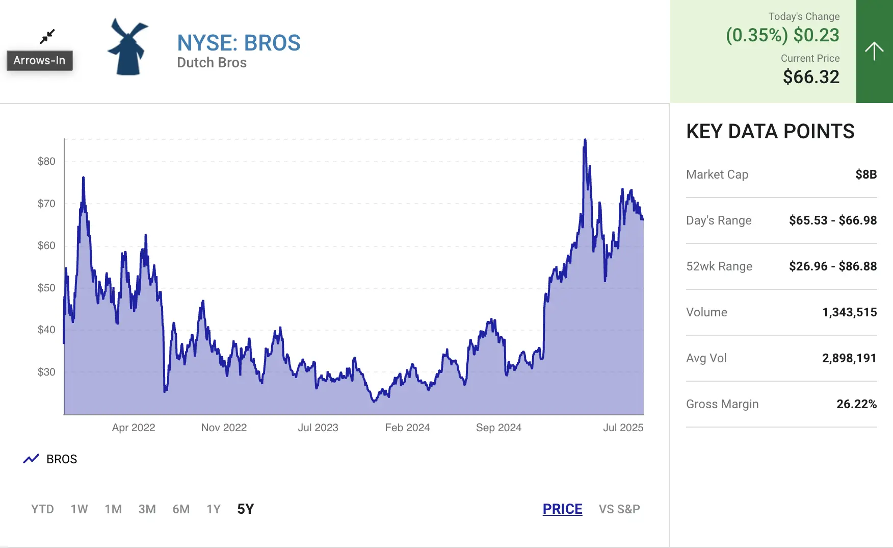The height and width of the screenshot is (548, 893).
Task: Switch chart to 1M range
Action: [113, 509]
